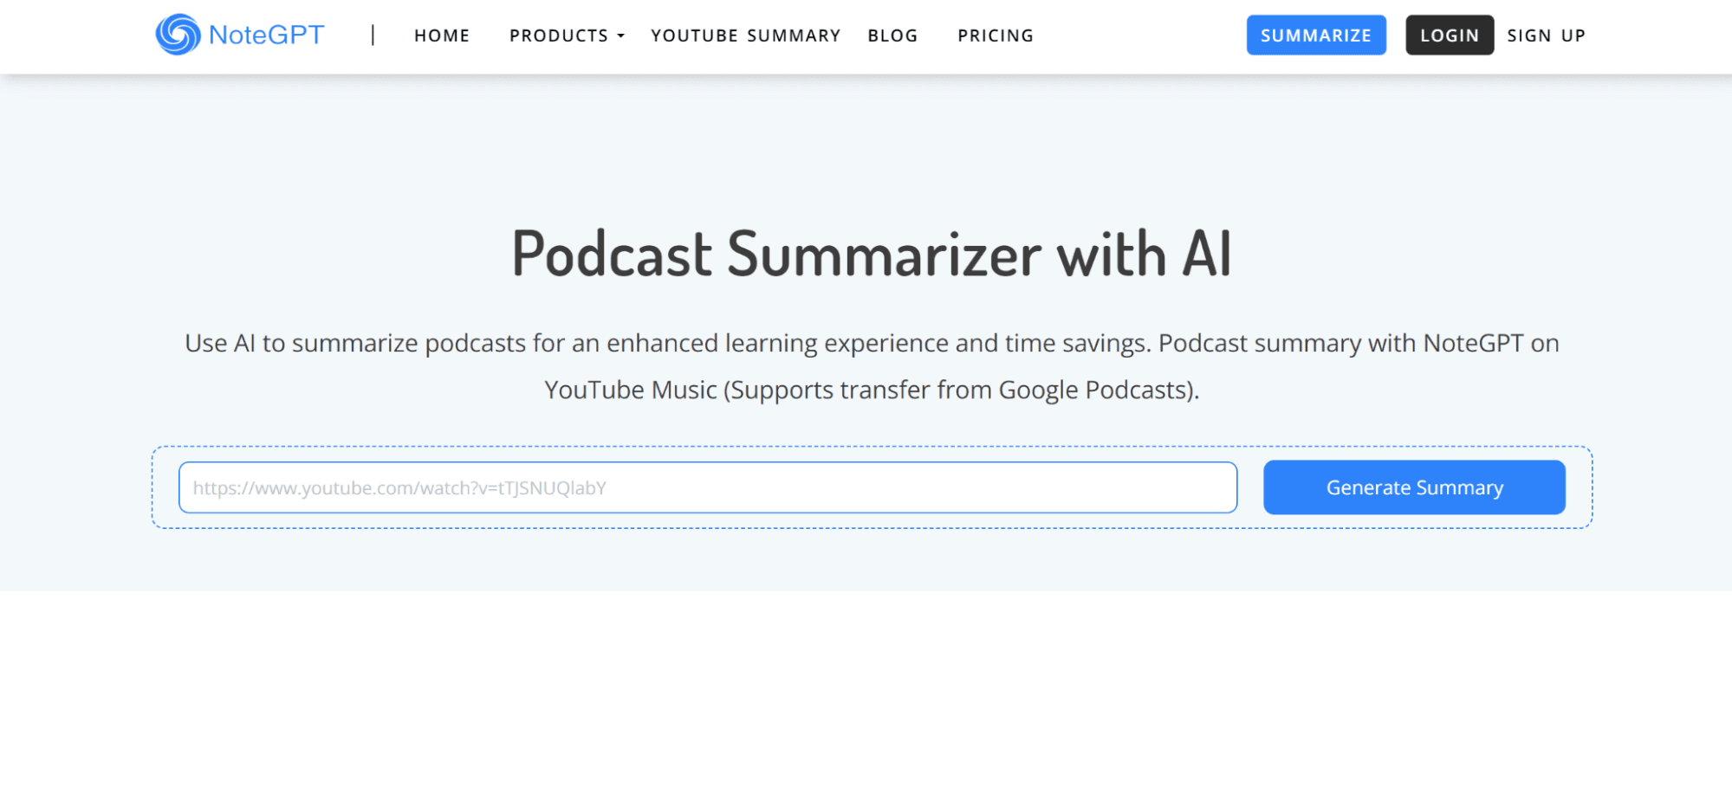The height and width of the screenshot is (800, 1732).
Task: Expand PRODUCTS using its chevron arrow
Action: click(x=620, y=37)
